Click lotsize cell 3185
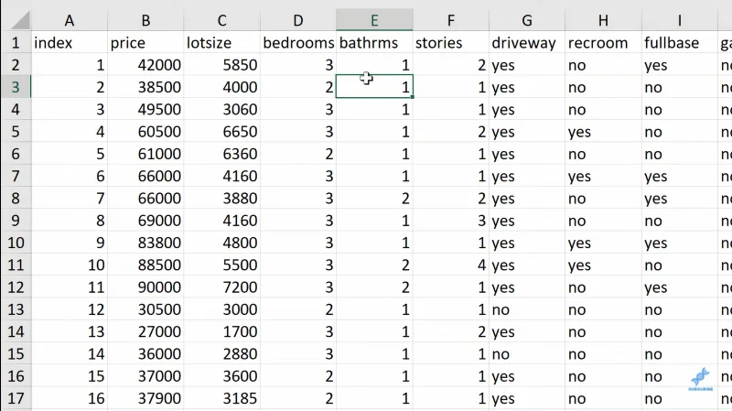The image size is (732, 411). [x=221, y=398]
